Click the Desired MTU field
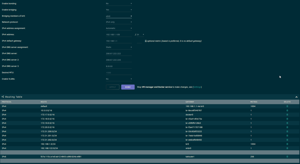This screenshot has height=164, width=300. click(119, 73)
